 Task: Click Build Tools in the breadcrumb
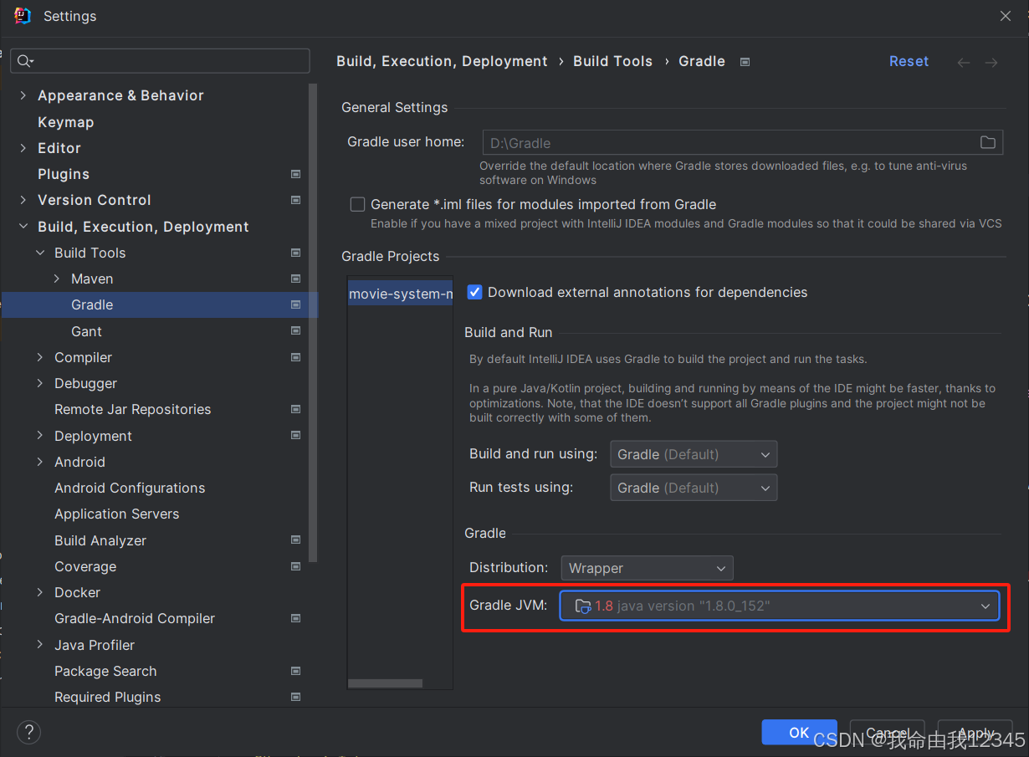pyautogui.click(x=612, y=60)
